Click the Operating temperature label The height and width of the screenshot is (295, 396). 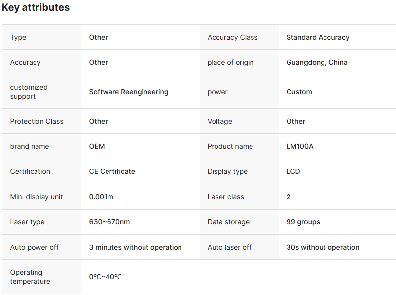(30, 277)
